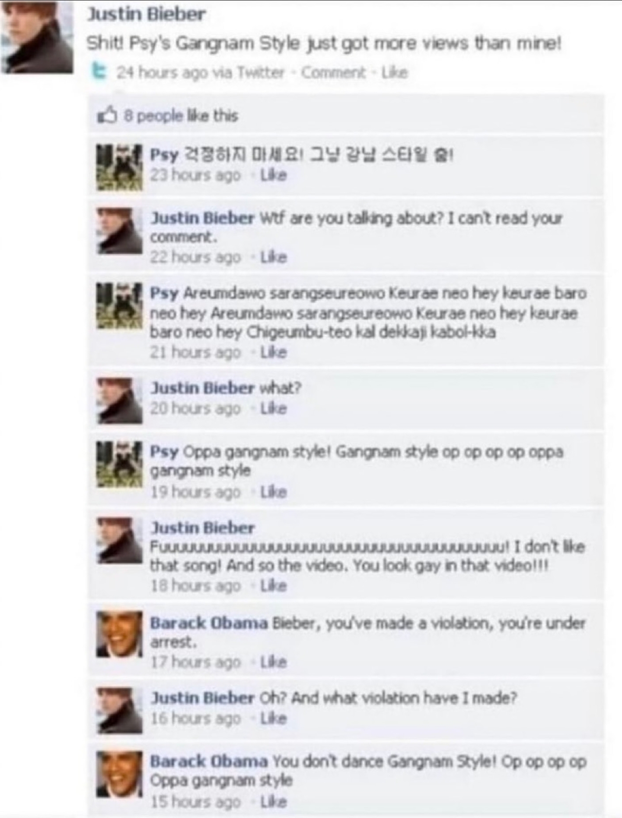Like Psy's comment from 23 hours ago
The width and height of the screenshot is (622, 818).
274,175
